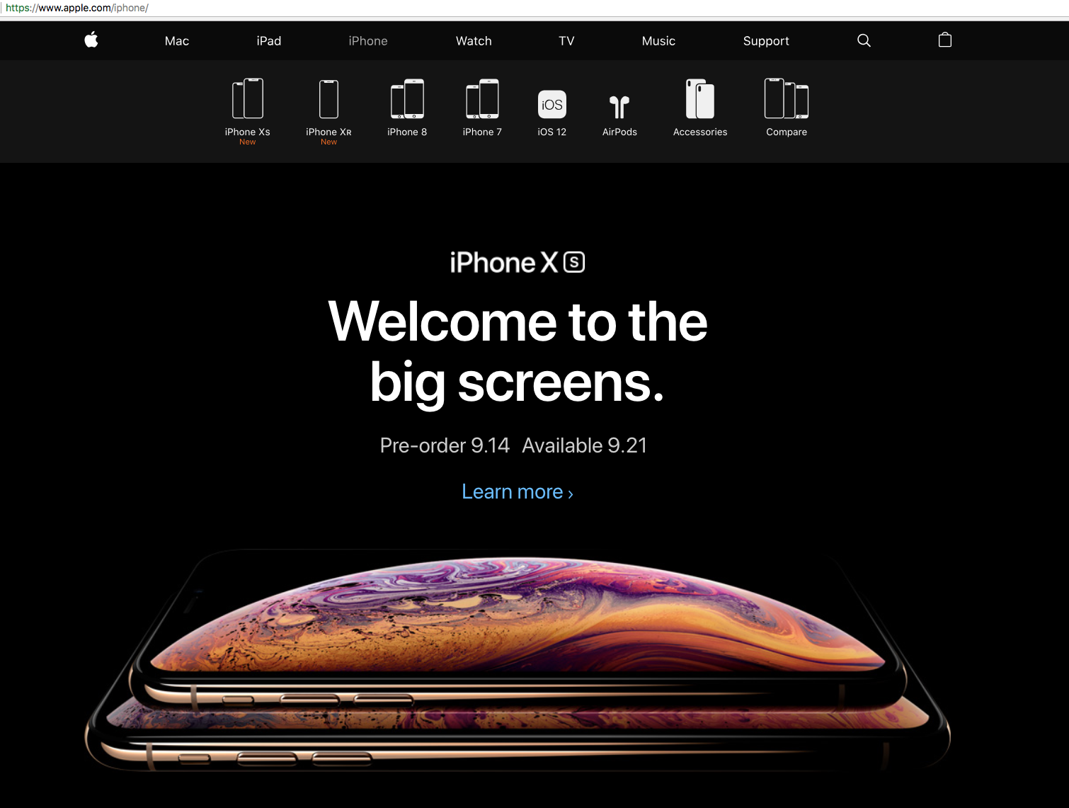
Task: Select the iPhone menu item
Action: (x=368, y=41)
